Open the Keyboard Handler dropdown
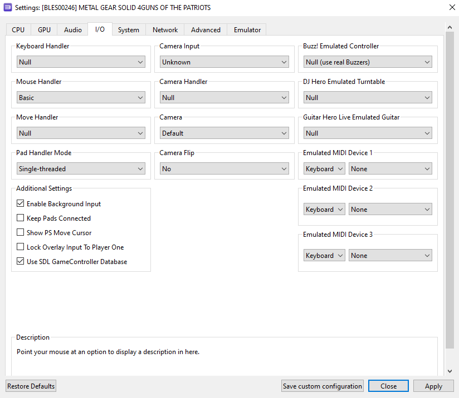Viewport: 459px width, 398px height. 81,62
